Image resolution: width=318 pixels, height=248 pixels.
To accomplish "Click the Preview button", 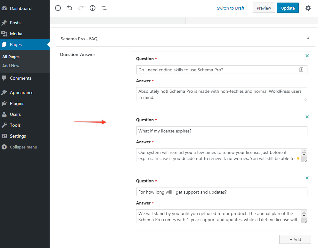I will (x=264, y=8).
